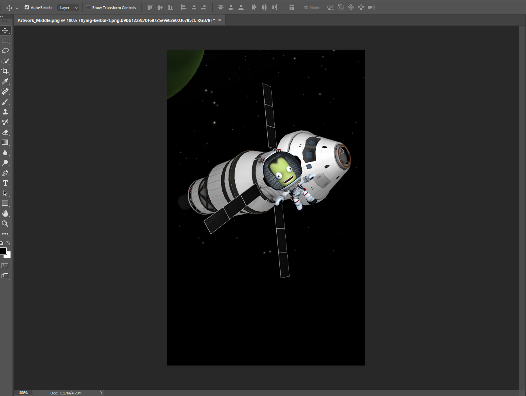Align bottom edges of layers
Viewport: 526px width, 396px height.
pyautogui.click(x=170, y=7)
